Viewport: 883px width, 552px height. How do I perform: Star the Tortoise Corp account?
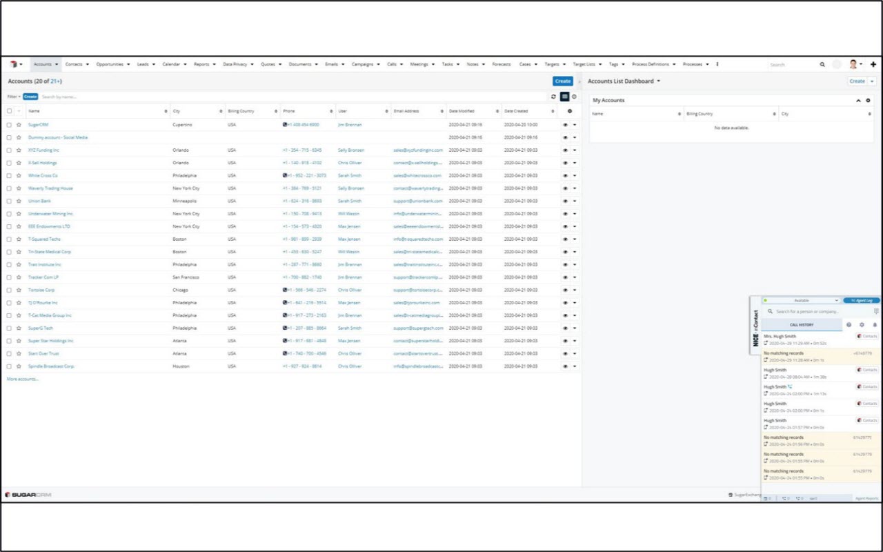tap(19, 290)
